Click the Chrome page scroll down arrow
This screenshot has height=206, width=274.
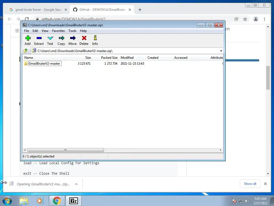point(268,174)
